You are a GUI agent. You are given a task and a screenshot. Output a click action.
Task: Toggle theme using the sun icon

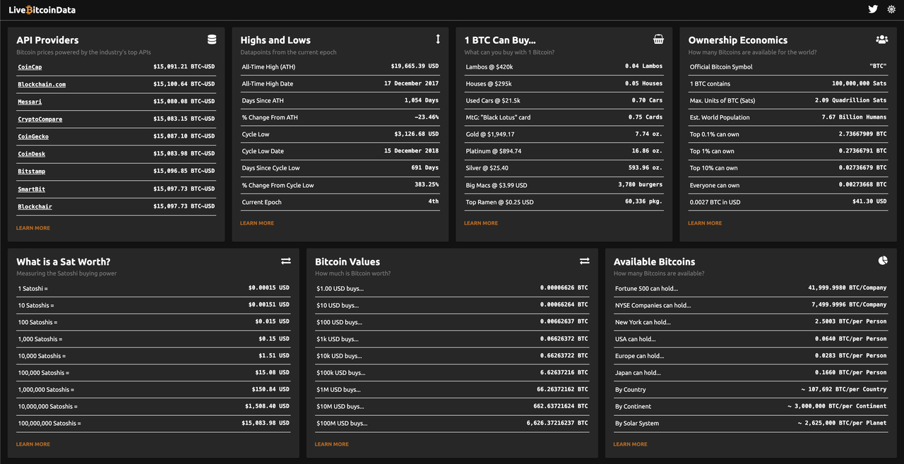tap(891, 9)
